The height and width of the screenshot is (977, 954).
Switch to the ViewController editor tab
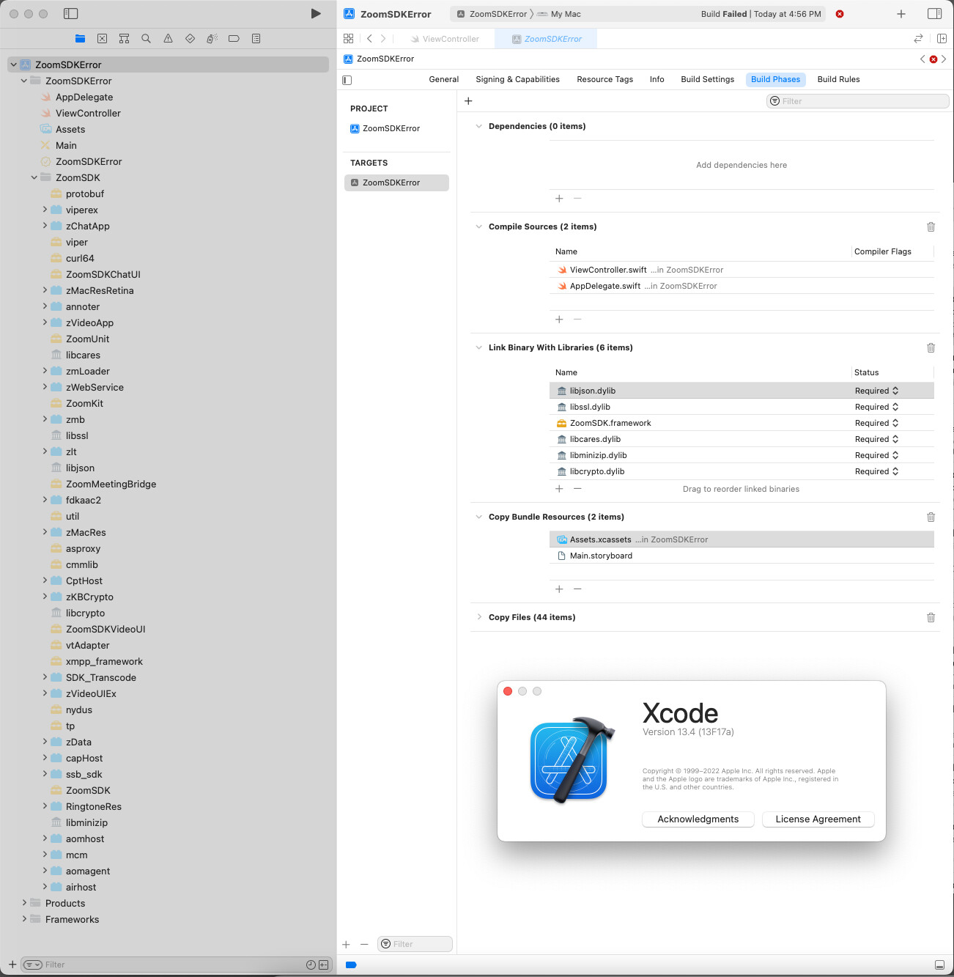(x=445, y=39)
